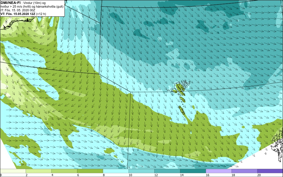
Task: Click the 10–12 m/s light teal legend swatch
Action: [141, 171]
